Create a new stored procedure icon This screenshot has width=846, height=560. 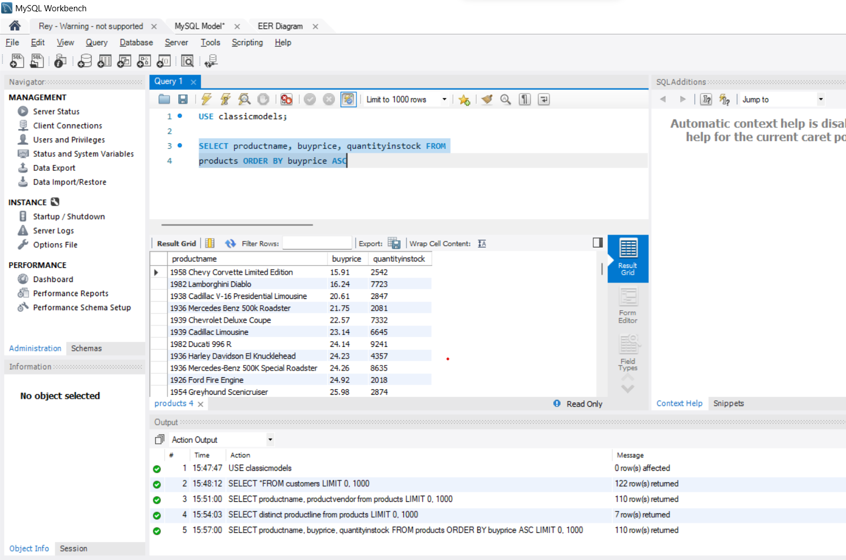(x=144, y=61)
